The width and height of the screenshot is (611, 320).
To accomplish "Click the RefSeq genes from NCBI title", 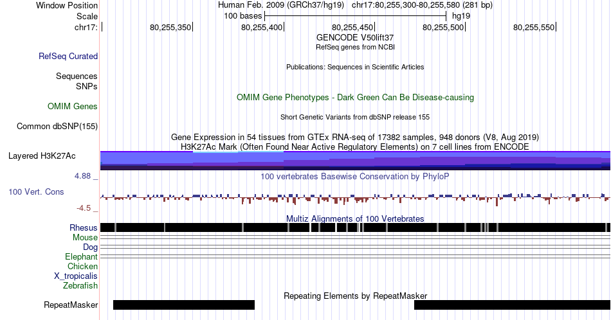I will pyautogui.click(x=355, y=47).
